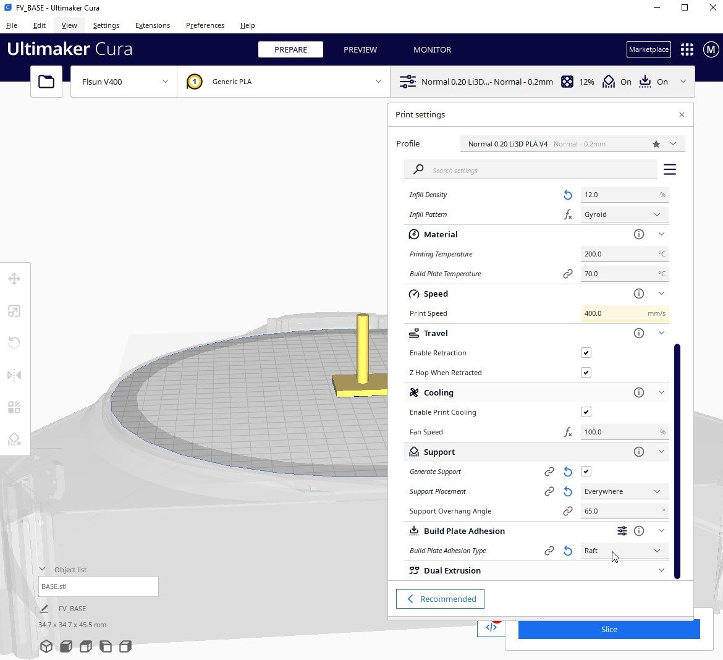Open file using the folder icon
This screenshot has width=723, height=660.
[46, 82]
